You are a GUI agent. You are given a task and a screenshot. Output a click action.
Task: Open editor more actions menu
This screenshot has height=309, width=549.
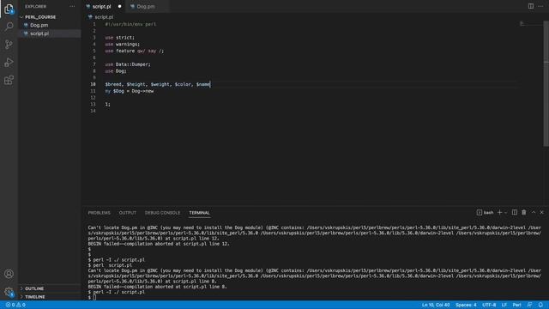[540, 6]
